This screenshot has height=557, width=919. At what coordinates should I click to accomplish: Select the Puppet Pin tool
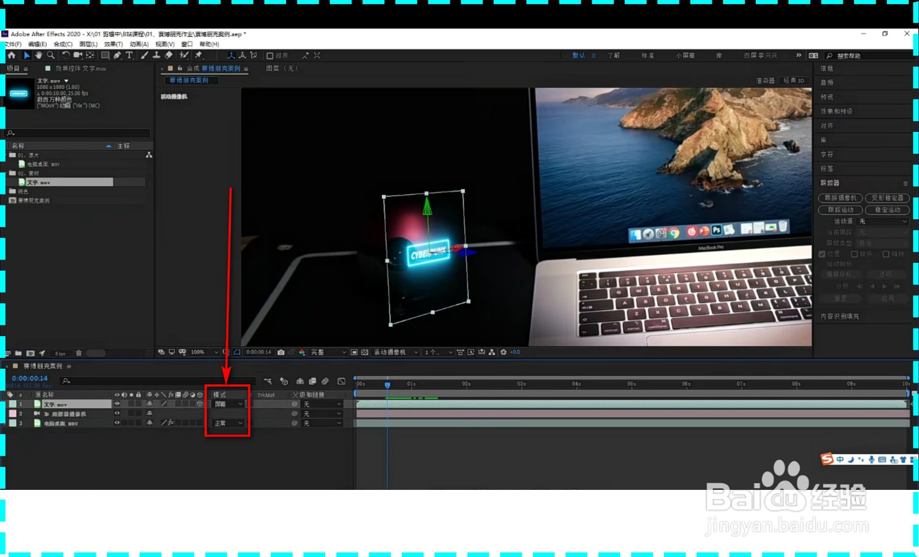tap(199, 55)
